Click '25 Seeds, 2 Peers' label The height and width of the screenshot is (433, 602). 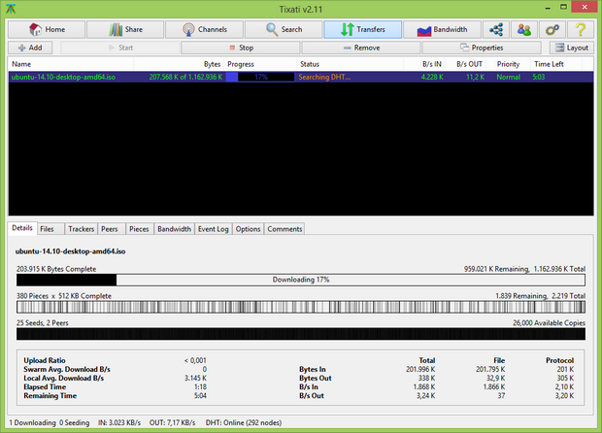[x=42, y=323]
